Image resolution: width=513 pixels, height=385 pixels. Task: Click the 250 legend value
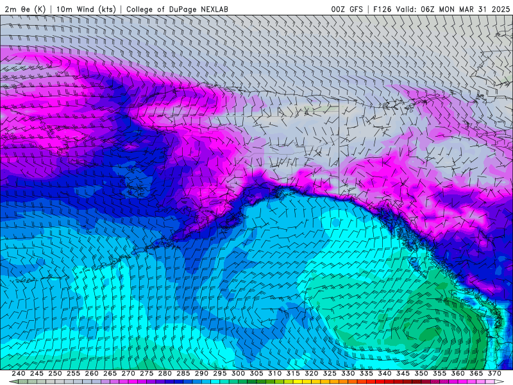point(55,373)
